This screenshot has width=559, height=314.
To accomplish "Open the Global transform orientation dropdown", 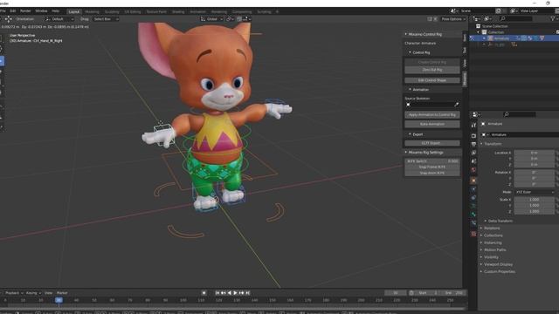I will [211, 19].
